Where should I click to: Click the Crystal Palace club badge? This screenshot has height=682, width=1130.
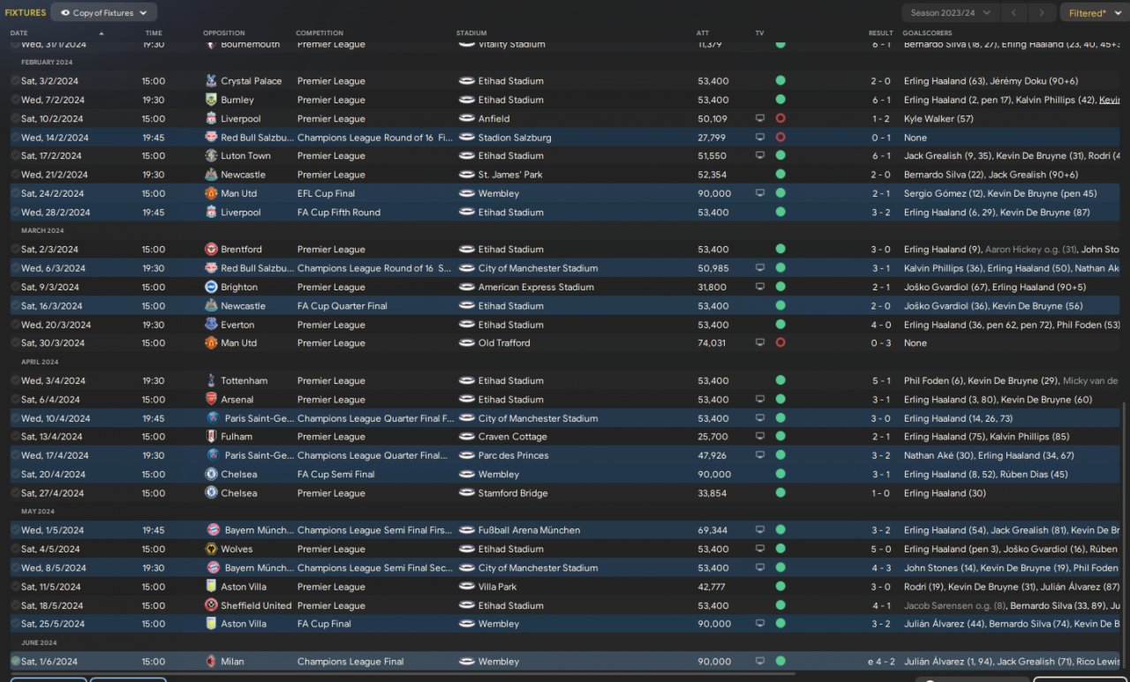211,81
